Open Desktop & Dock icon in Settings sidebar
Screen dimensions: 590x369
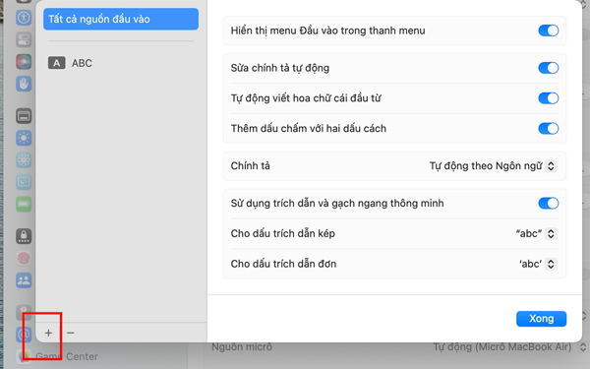pos(24,116)
